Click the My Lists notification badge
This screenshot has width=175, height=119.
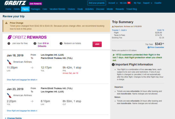point(129,3)
